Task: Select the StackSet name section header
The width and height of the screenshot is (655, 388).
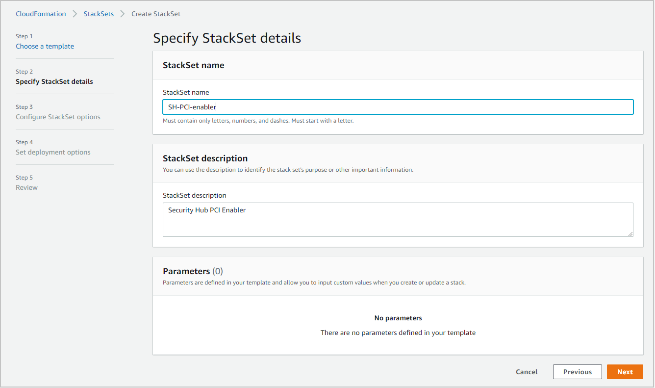Action: point(193,65)
